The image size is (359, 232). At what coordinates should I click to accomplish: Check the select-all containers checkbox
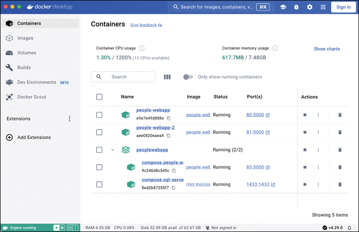point(99,97)
